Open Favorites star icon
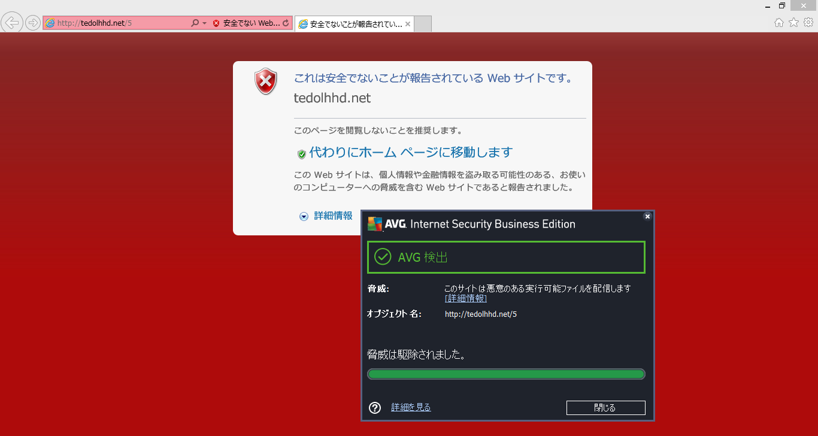The image size is (818, 436). pyautogui.click(x=793, y=23)
